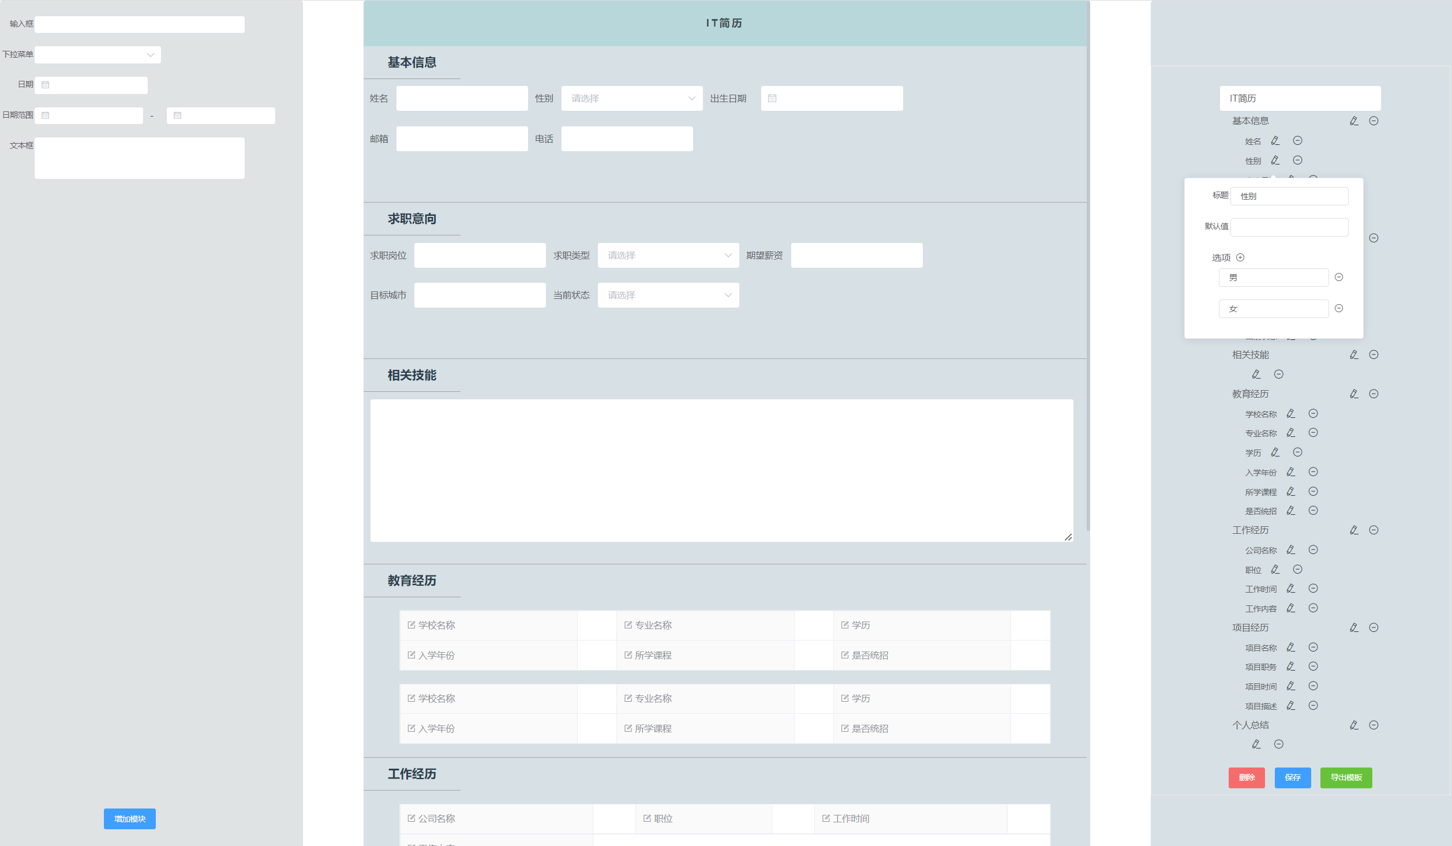Viewport: 1452px width, 846px height.
Task: Edit the 姓名 field in tree
Action: click(x=1275, y=140)
